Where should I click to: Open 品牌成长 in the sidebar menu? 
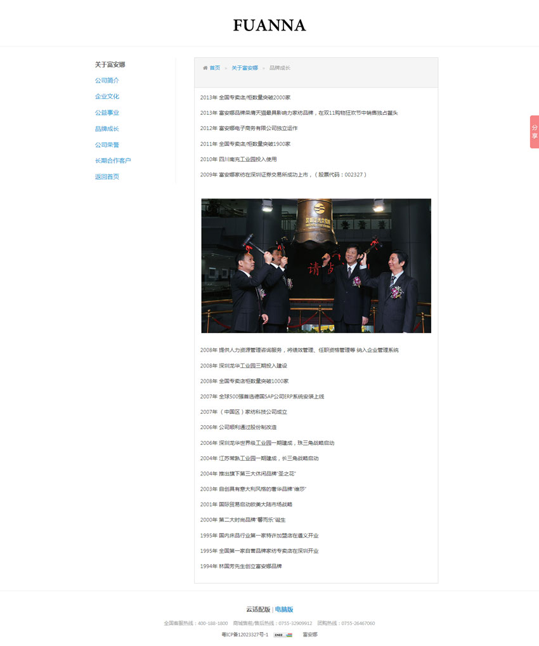click(x=107, y=129)
